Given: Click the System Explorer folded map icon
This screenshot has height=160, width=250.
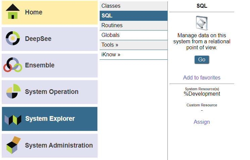Looking at the screenshot, I should [x=13, y=120].
